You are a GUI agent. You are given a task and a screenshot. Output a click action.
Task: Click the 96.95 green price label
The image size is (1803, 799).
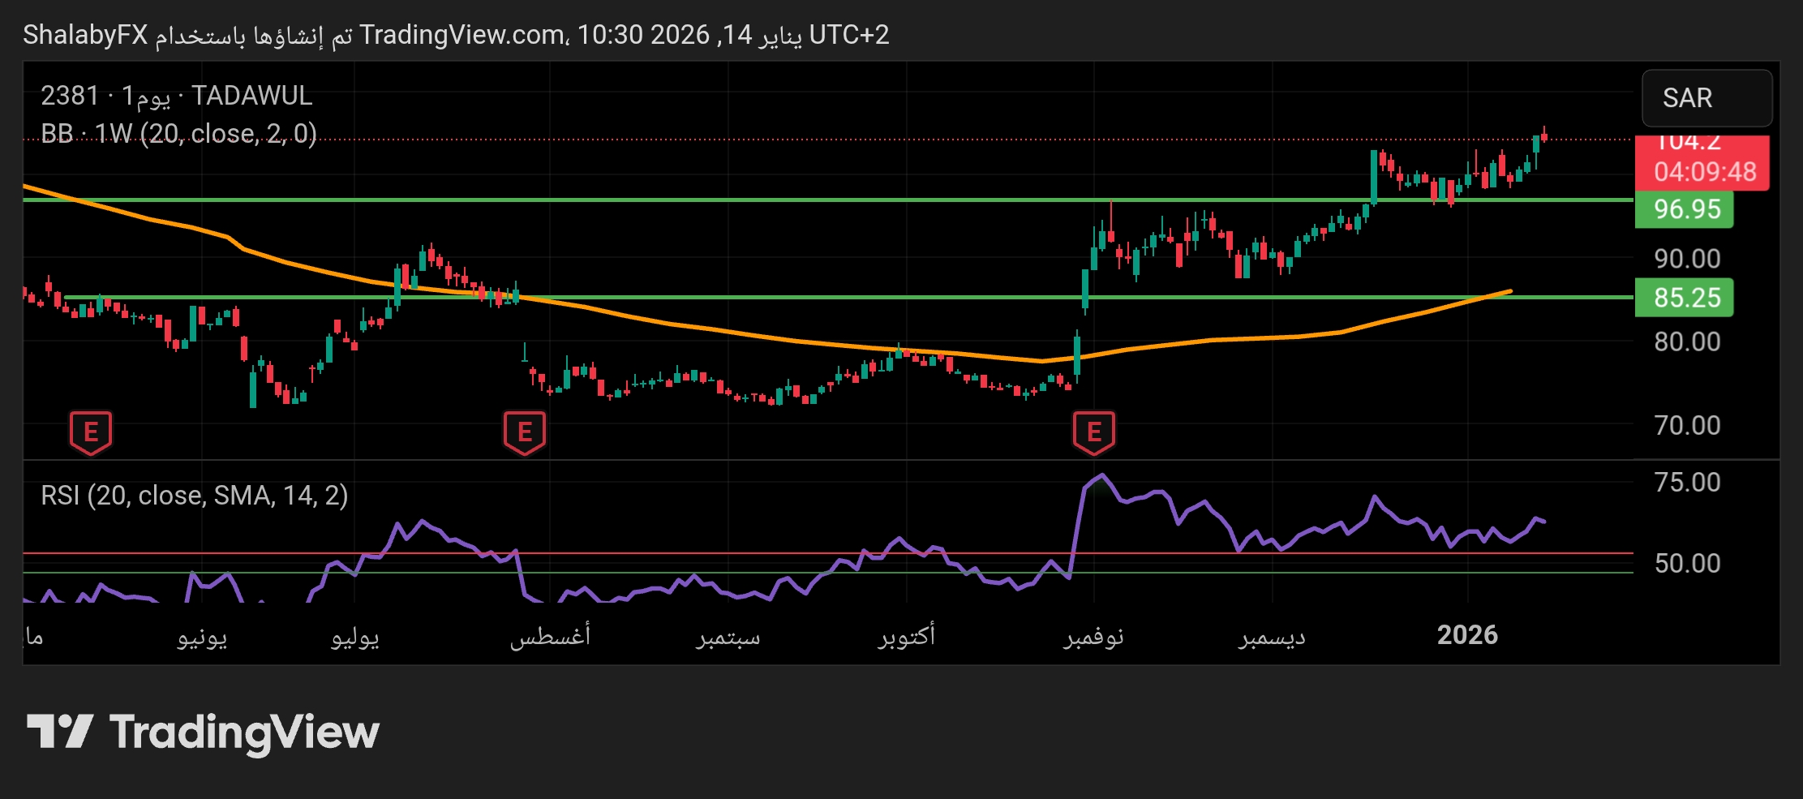tap(1685, 209)
